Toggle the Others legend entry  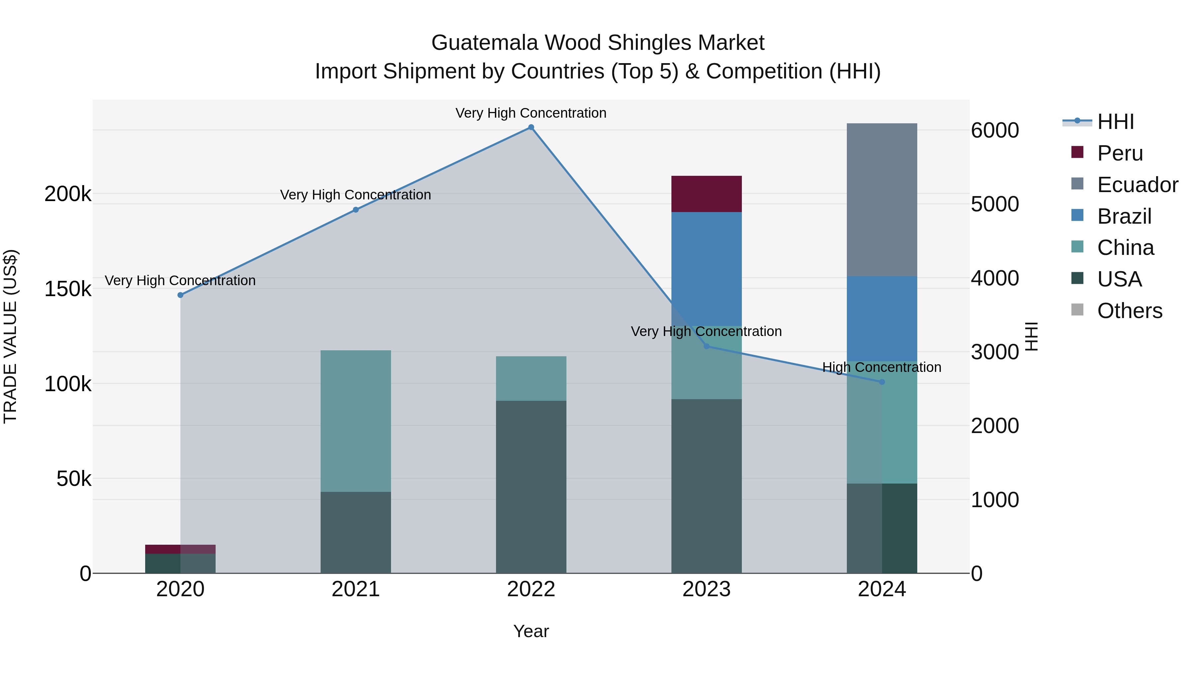click(x=1117, y=311)
